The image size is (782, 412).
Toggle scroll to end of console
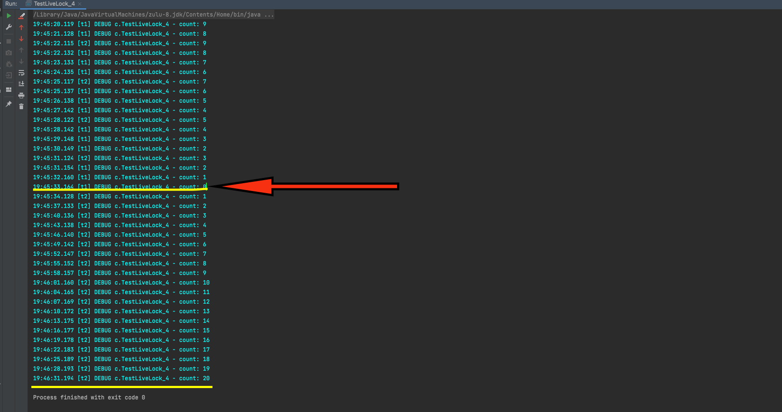21,84
